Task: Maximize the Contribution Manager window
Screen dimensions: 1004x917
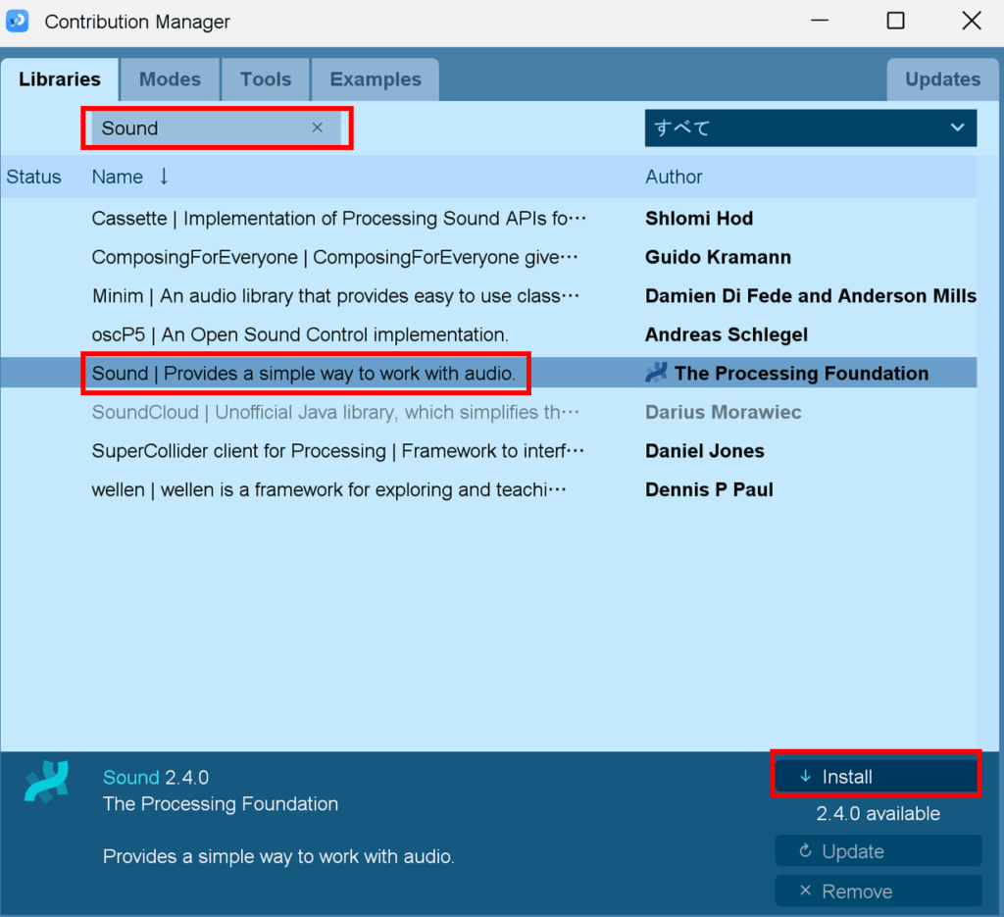Action: click(895, 21)
